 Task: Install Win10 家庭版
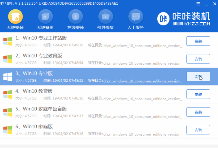[x=198, y=129]
